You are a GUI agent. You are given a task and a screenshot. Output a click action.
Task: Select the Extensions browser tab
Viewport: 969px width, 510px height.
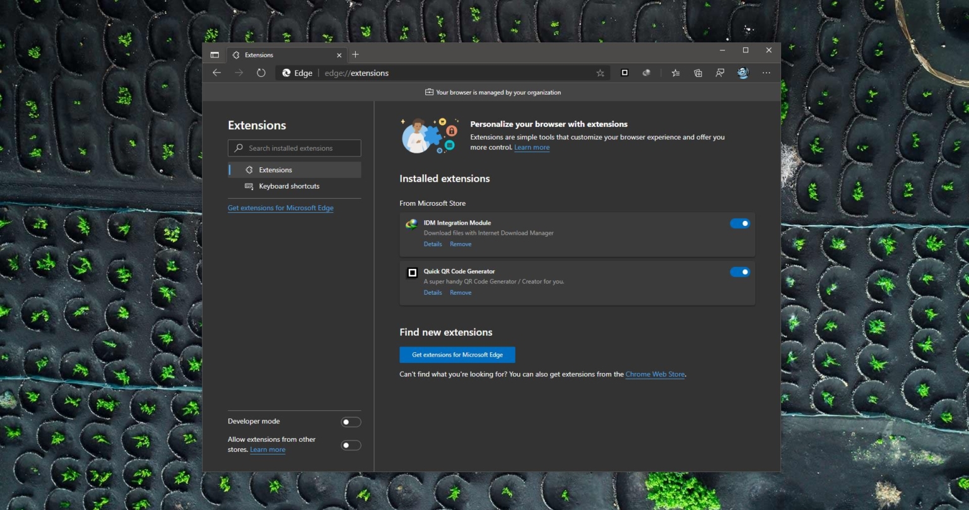click(284, 55)
